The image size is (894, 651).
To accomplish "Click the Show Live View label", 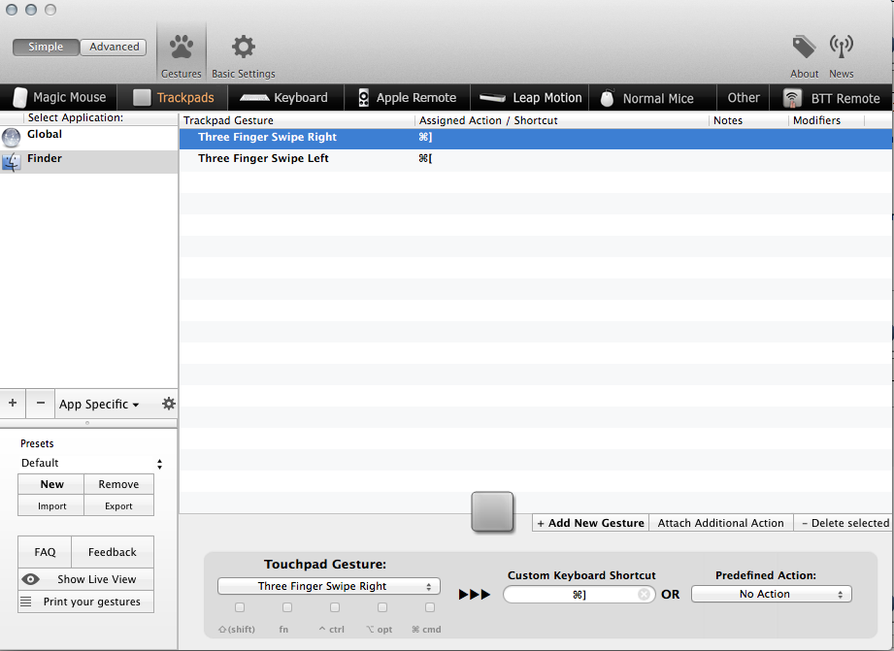I will tap(96, 579).
